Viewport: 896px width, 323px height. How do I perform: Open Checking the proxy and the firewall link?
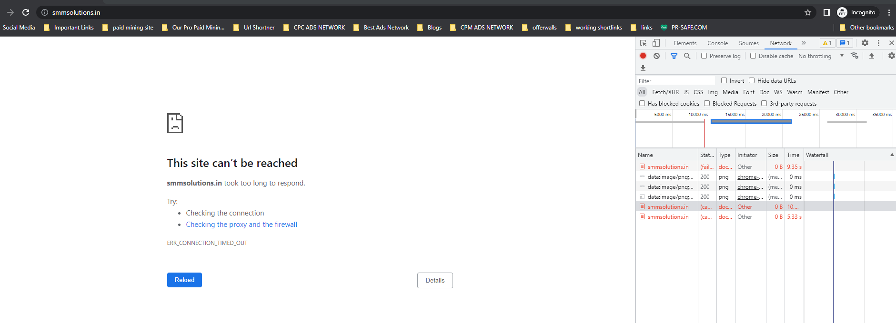pos(242,225)
